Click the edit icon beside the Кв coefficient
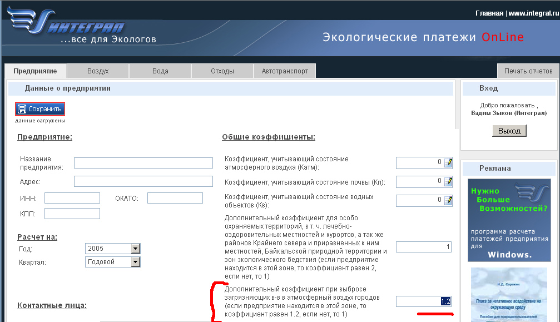 [x=448, y=200]
